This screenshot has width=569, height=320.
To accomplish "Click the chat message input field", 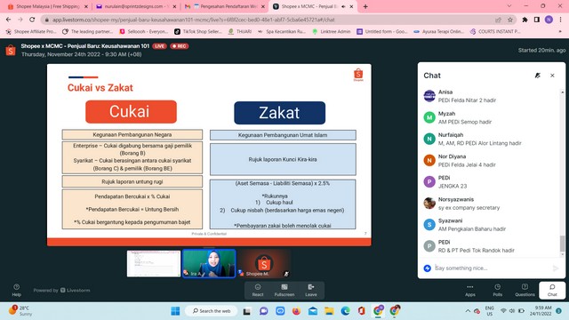I will coord(492,268).
